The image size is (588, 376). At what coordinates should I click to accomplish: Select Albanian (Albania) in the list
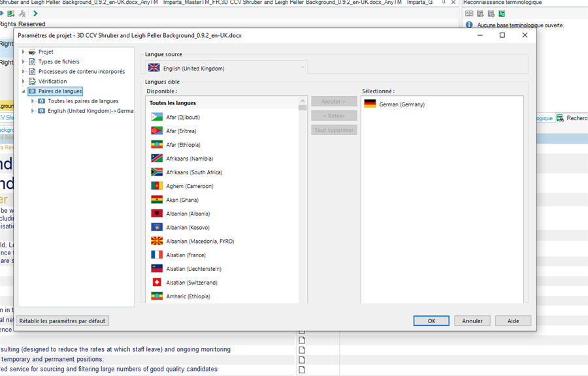click(188, 213)
